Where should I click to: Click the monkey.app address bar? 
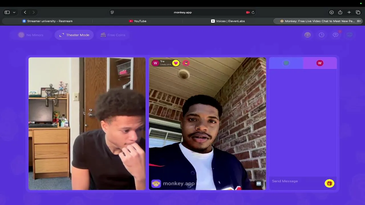182,12
